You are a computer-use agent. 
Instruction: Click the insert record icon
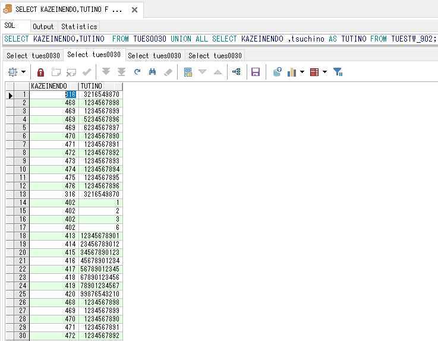point(56,72)
